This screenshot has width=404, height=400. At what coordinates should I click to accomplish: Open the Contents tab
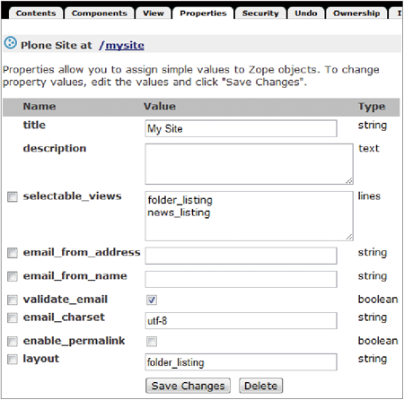36,13
